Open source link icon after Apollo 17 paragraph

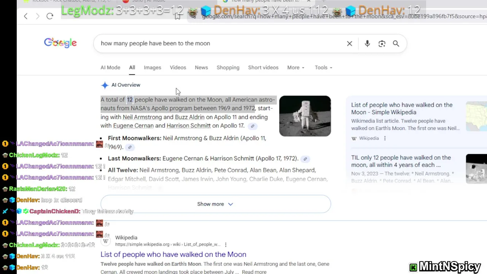point(252,126)
